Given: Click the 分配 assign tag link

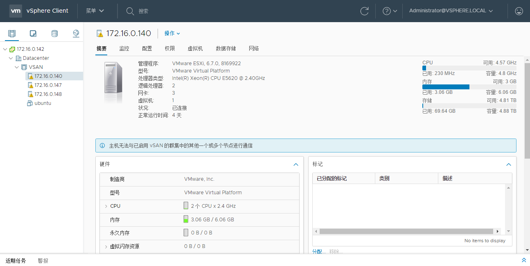Looking at the screenshot, I should click(x=319, y=252).
